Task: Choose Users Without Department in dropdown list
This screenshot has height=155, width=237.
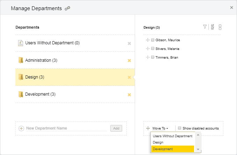Action: (173, 136)
